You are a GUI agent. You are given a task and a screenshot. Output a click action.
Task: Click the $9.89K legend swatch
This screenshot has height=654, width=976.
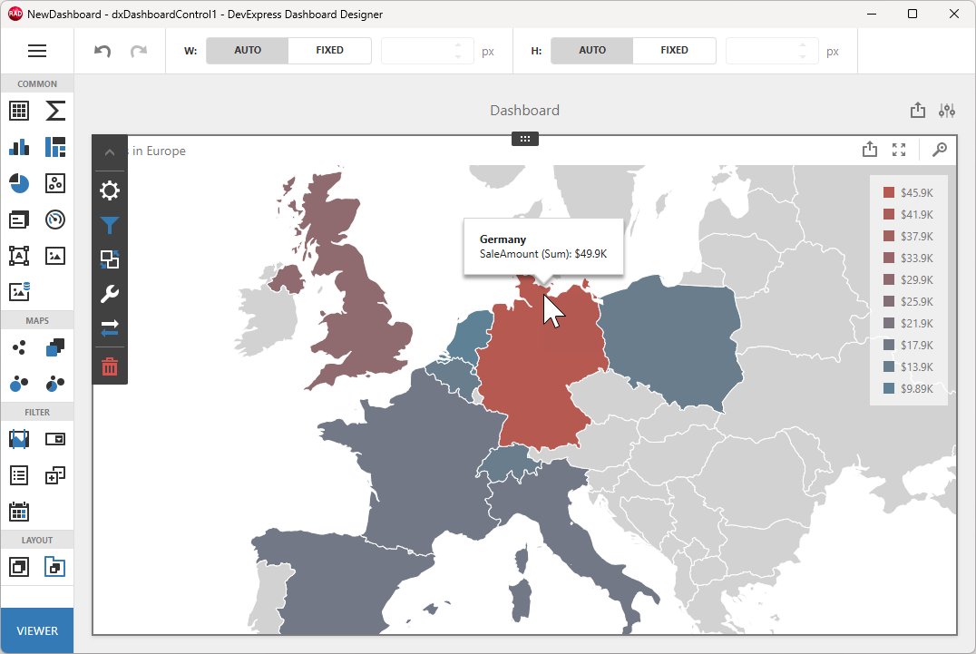click(889, 388)
